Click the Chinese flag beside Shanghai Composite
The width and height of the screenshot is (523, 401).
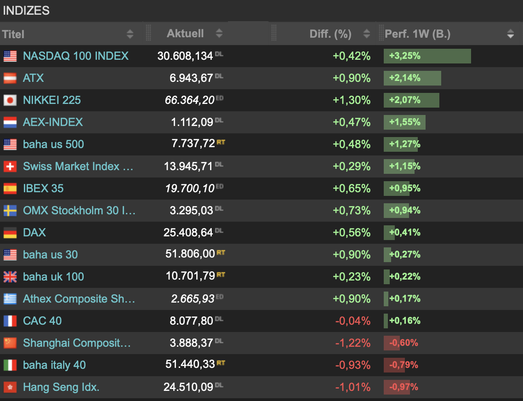coord(10,343)
